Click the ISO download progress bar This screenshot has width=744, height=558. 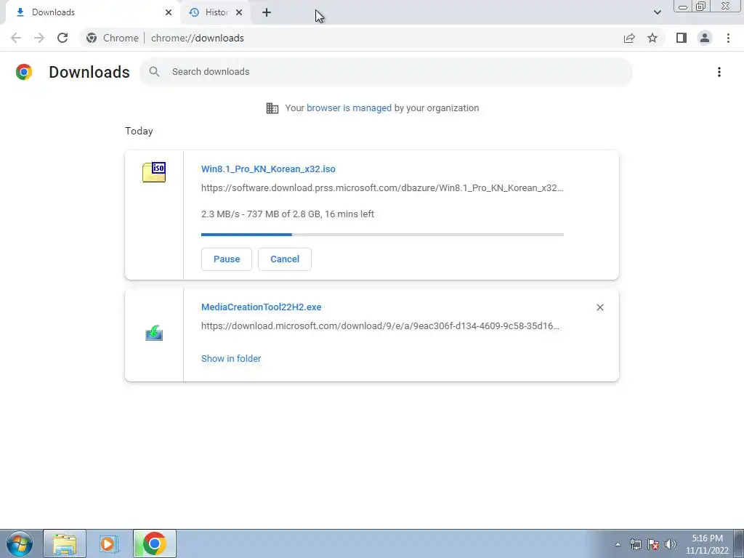point(382,235)
